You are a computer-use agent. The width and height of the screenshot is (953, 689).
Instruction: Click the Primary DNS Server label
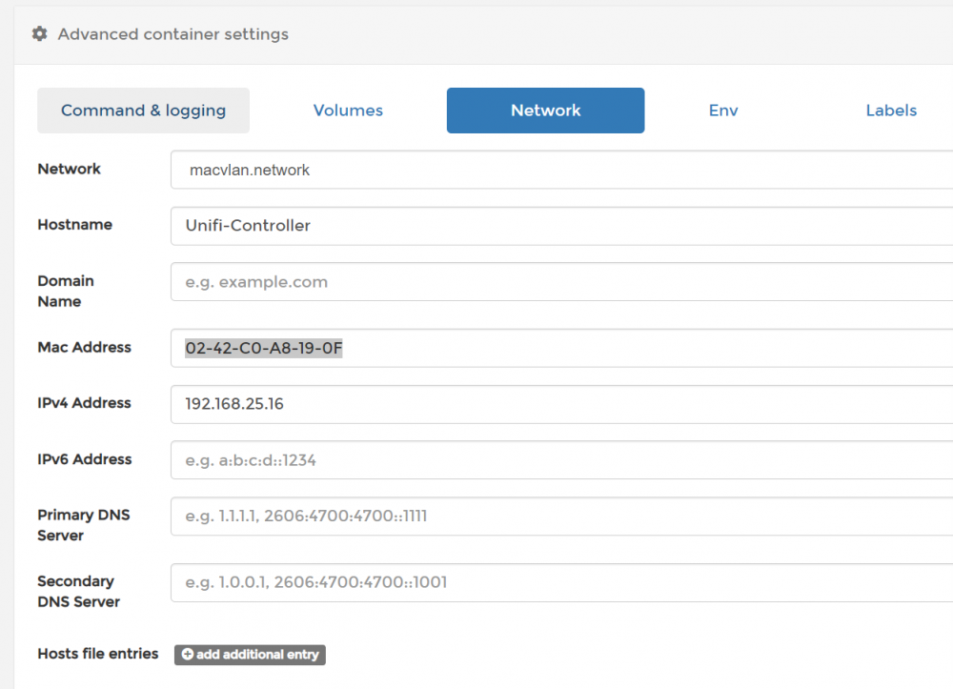click(84, 525)
